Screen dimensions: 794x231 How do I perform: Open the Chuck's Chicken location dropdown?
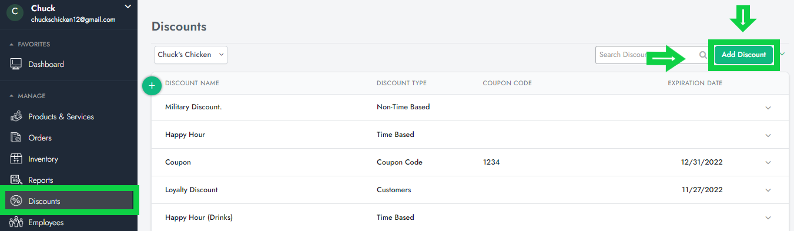click(191, 55)
